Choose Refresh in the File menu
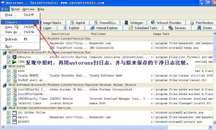Image resolution: width=216 pixels, height=130 pixels. click(20, 39)
